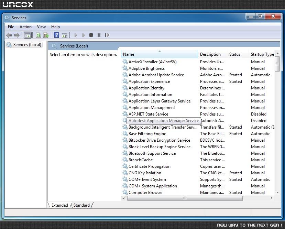The height and width of the screenshot is (229, 285).
Task: Click the second play (Start) toolbar icon
Action: 84,35
